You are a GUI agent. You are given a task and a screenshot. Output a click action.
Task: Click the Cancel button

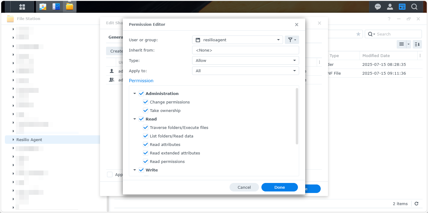[x=244, y=187]
